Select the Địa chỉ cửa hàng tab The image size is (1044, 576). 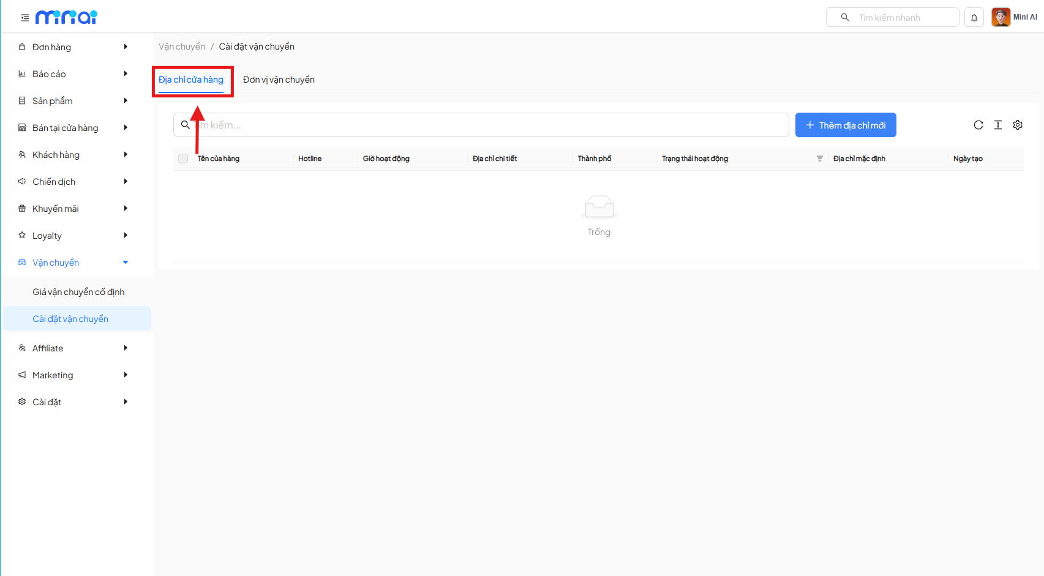coord(191,80)
